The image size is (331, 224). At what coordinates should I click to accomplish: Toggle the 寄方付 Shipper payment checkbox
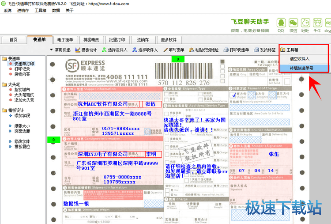click(x=233, y=95)
